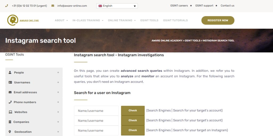Select the Companies sidebar item
This screenshot has height=136, width=273.
pyautogui.click(x=34, y=122)
